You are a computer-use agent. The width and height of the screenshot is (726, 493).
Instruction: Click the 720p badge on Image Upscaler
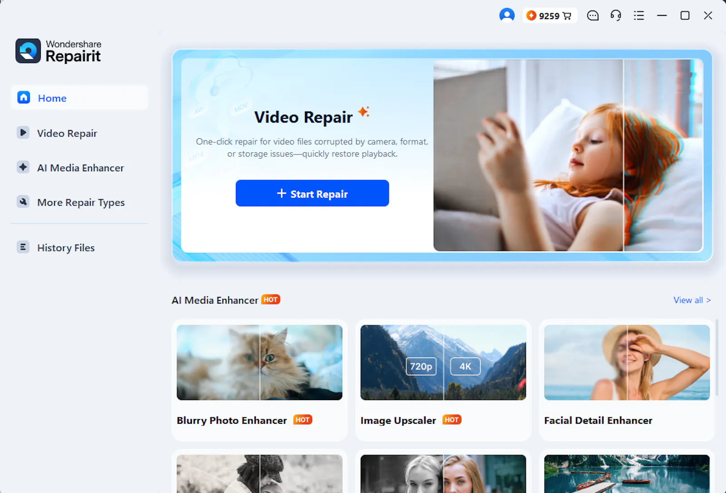point(421,366)
